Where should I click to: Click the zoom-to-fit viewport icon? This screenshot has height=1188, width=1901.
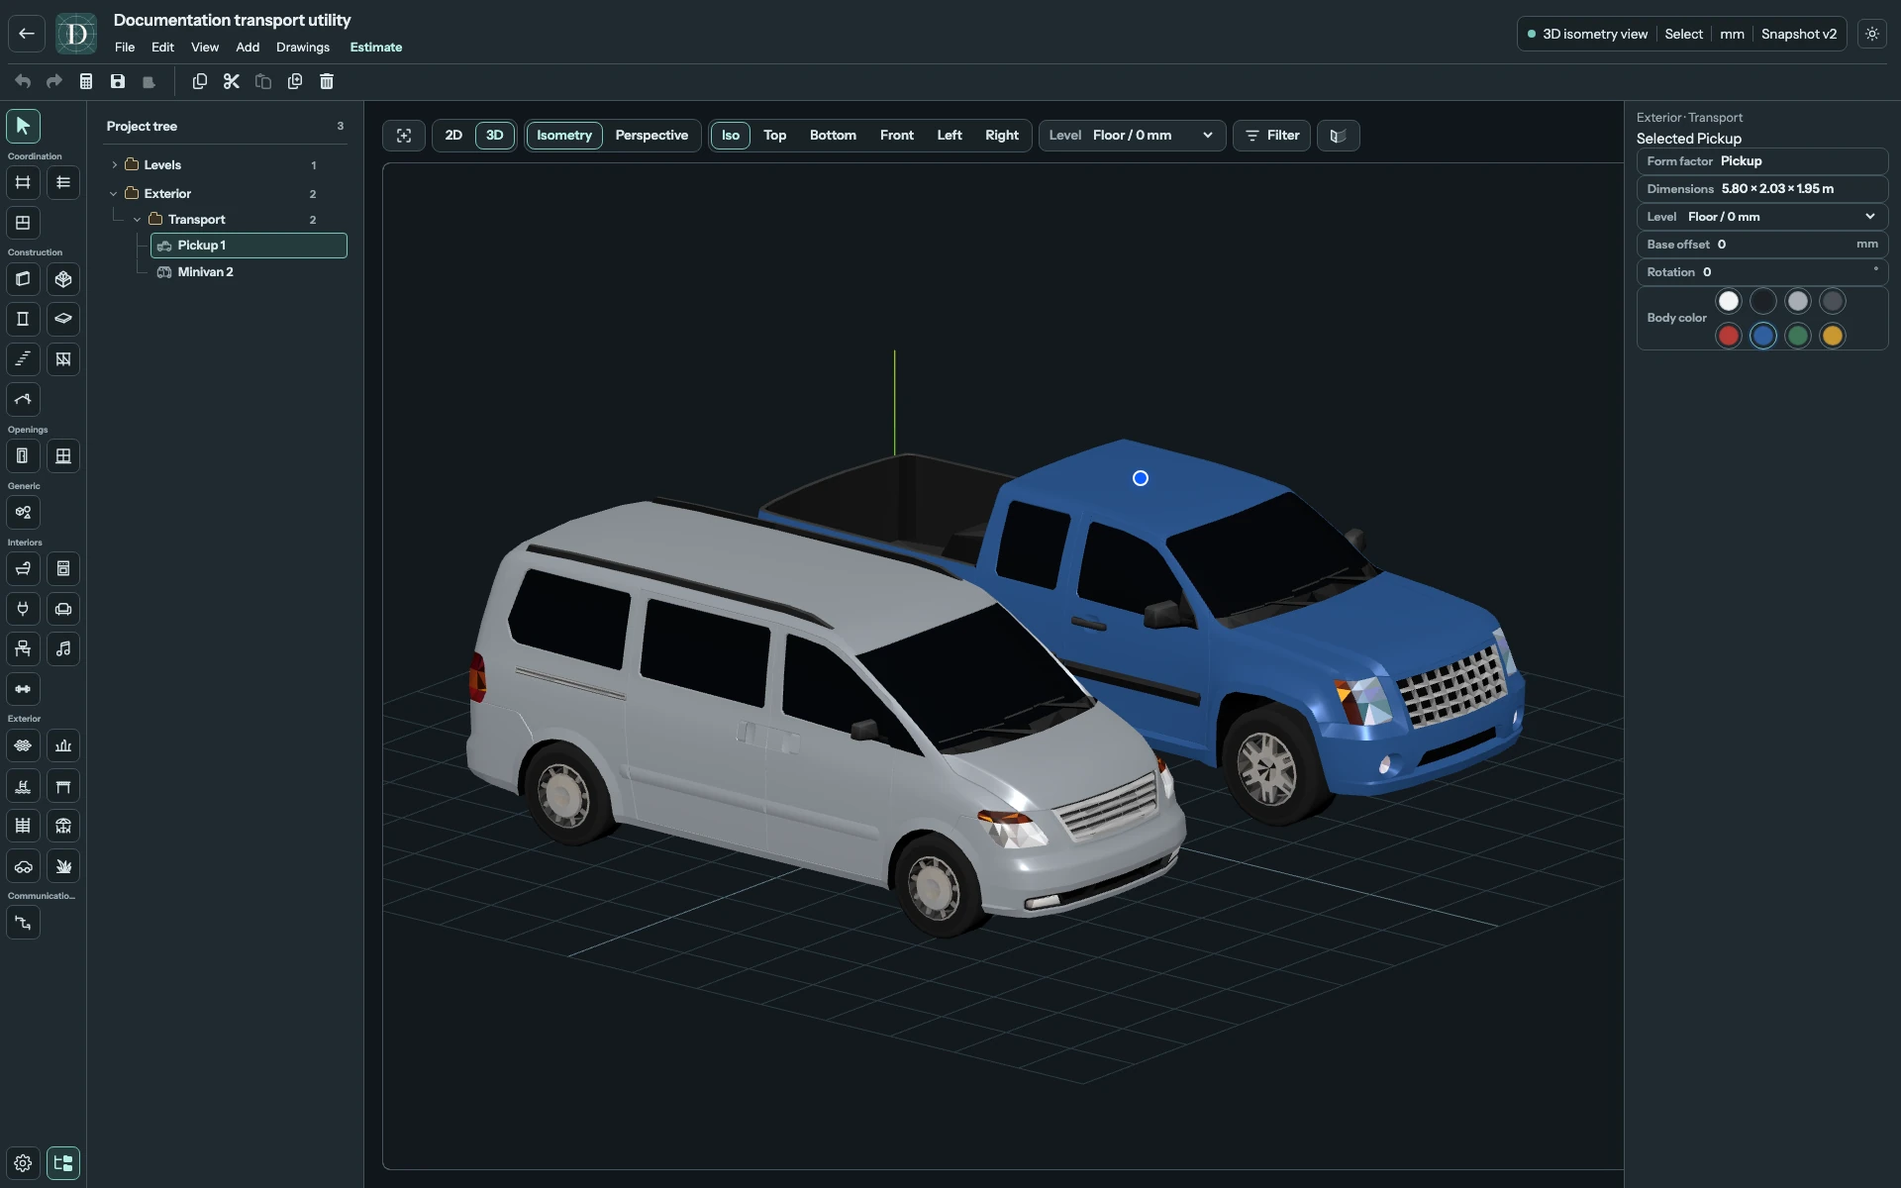[404, 136]
